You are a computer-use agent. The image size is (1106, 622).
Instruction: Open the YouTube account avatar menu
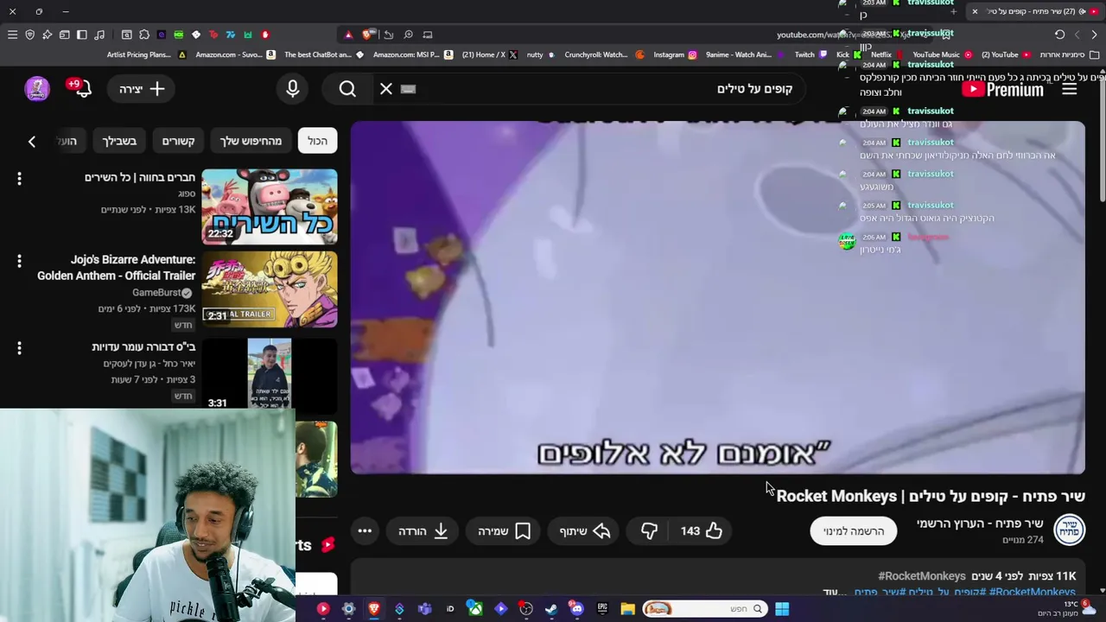(x=36, y=88)
